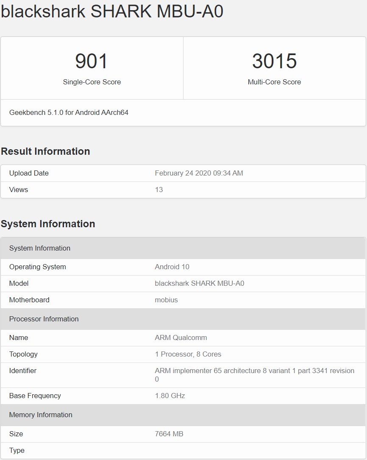Image resolution: width=367 pixels, height=460 pixels.
Task: Click the Upload Date row label
Action: (29, 173)
